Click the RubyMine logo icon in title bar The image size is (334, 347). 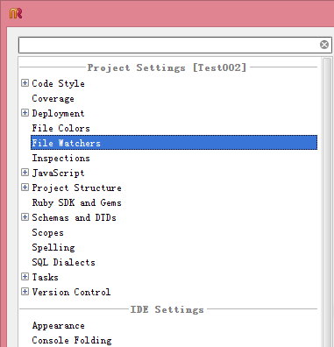pyautogui.click(x=16, y=13)
